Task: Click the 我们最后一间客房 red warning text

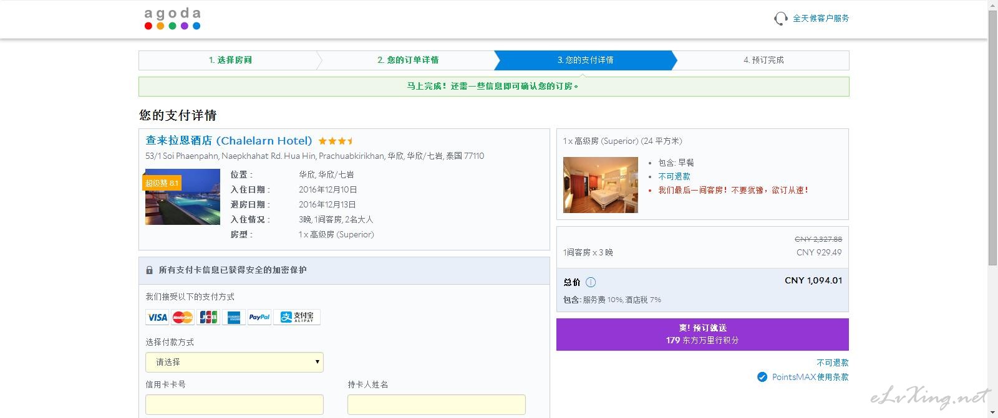Action: (x=734, y=190)
